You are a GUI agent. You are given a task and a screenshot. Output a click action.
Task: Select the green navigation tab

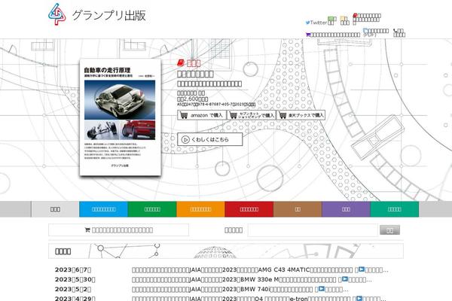pyautogui.click(x=152, y=209)
